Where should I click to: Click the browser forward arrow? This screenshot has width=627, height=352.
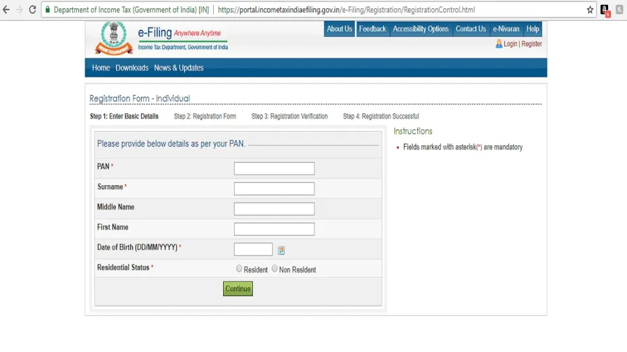coord(20,10)
